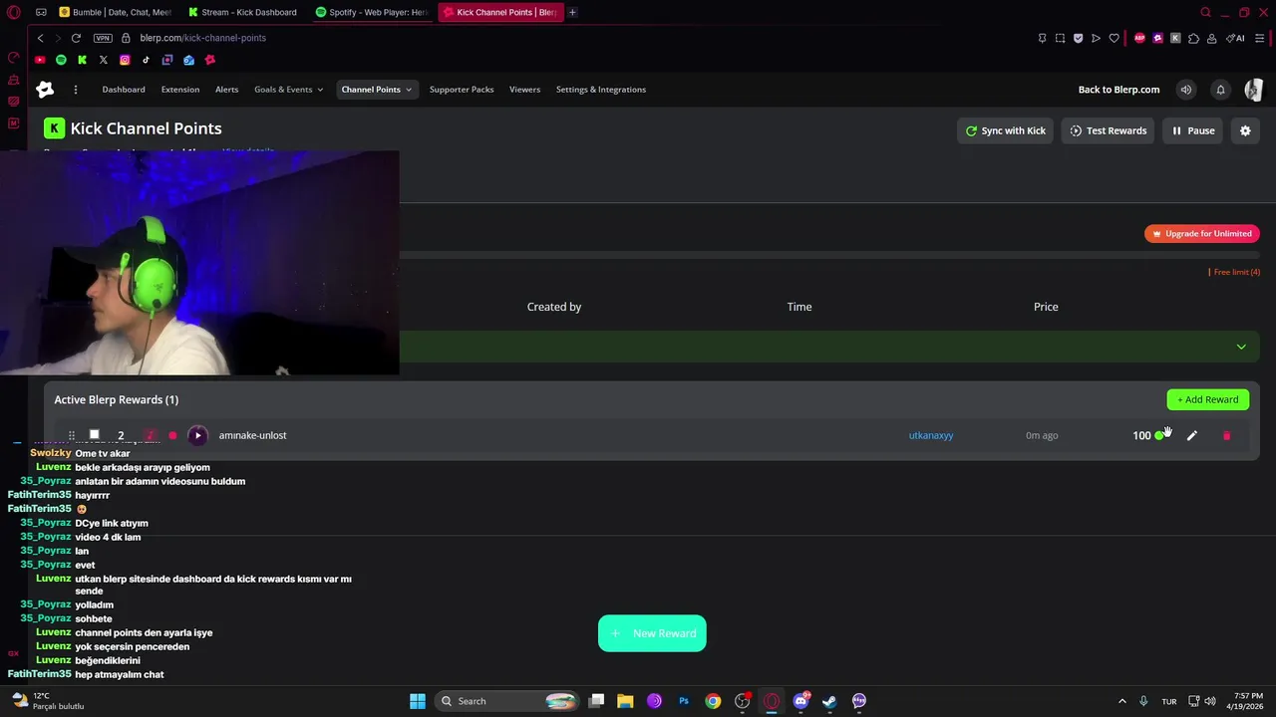The width and height of the screenshot is (1276, 717).
Task: Open the utkanaxyy creator link
Action: [x=931, y=435]
